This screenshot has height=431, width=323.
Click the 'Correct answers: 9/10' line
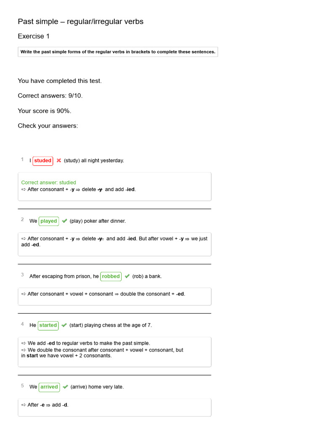coord(50,96)
